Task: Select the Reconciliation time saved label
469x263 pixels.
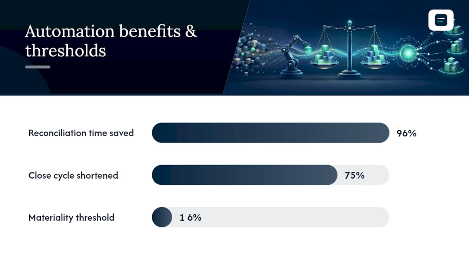Action: [81, 133]
